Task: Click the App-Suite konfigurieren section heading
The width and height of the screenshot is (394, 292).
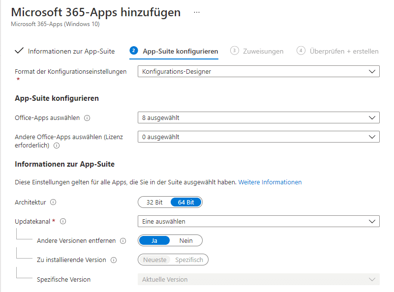Action: tap(57, 98)
